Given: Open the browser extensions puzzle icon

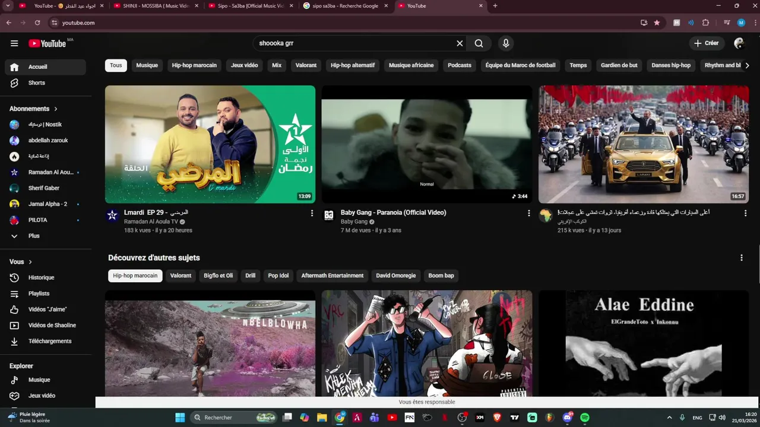Looking at the screenshot, I should click(705, 23).
